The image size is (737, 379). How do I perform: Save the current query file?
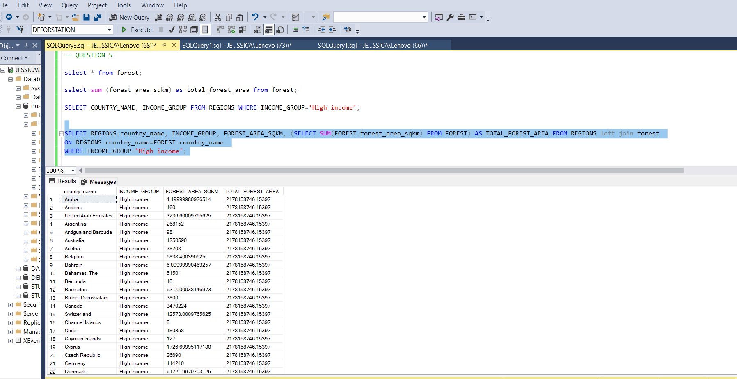(x=87, y=17)
